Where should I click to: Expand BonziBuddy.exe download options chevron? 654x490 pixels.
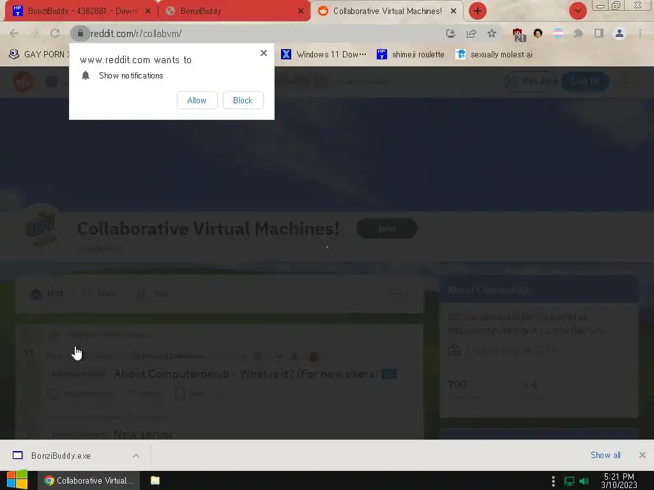point(136,456)
